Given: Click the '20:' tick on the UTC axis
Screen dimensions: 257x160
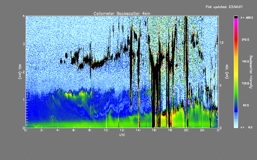Looking at the screenshot, I should tap(186, 130).
